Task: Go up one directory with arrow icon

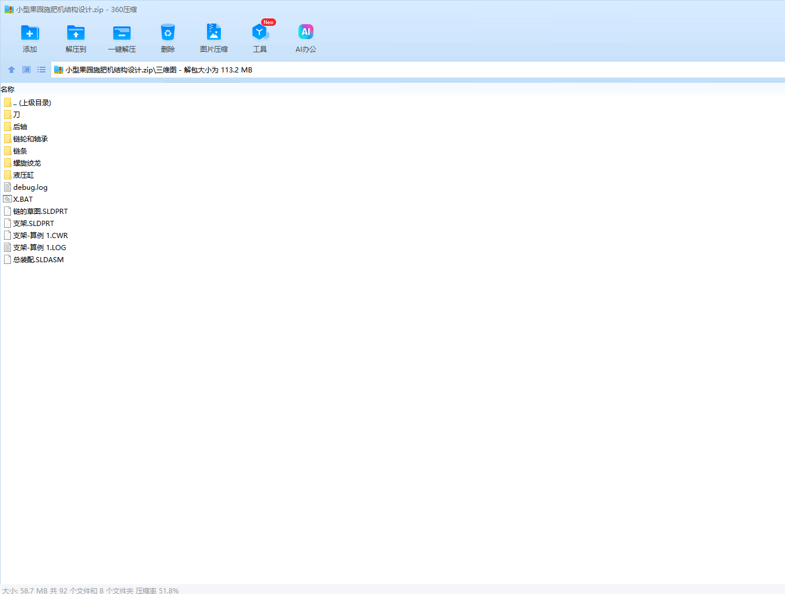Action: point(12,70)
